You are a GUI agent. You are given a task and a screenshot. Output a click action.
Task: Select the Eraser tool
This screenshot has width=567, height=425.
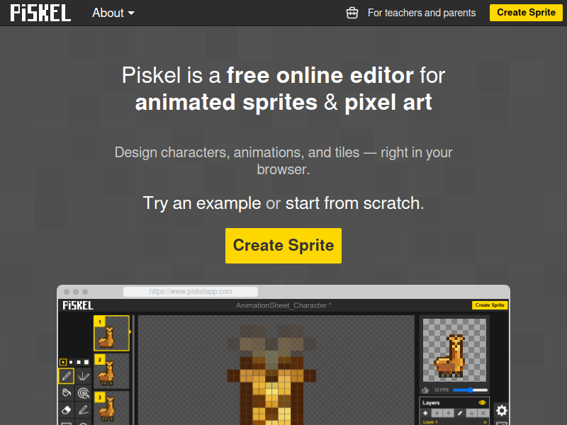(x=67, y=409)
